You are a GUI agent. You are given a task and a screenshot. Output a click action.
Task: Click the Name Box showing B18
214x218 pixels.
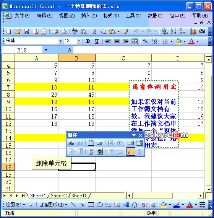[x=22, y=50]
